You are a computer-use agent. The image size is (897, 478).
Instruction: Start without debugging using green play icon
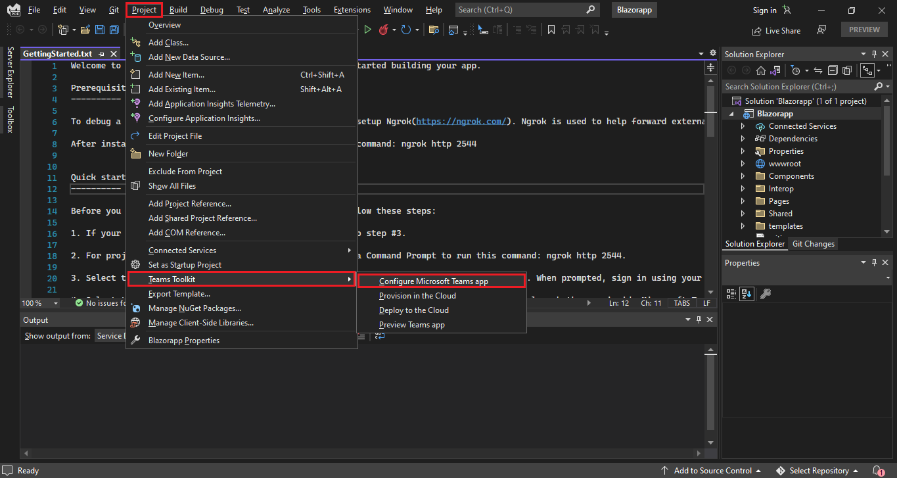point(367,30)
